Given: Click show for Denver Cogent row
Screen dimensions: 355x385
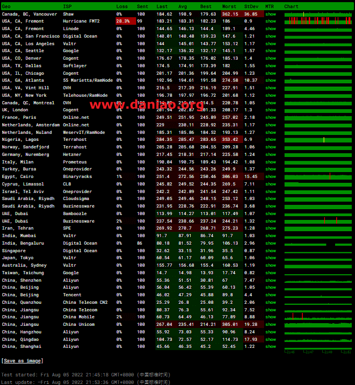Looking at the screenshot, I should 271,59.
